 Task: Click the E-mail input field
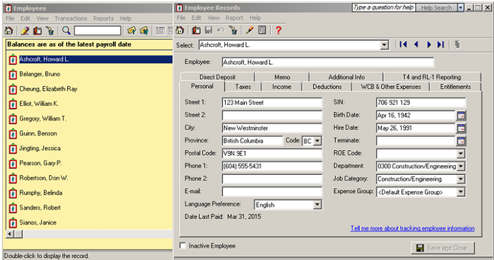point(272,192)
